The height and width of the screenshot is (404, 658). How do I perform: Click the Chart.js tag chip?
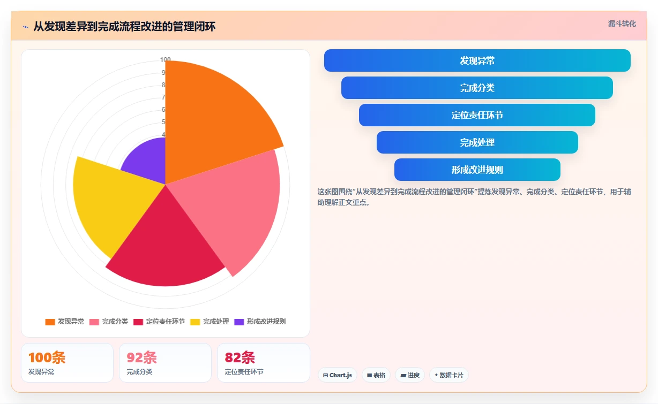point(338,375)
